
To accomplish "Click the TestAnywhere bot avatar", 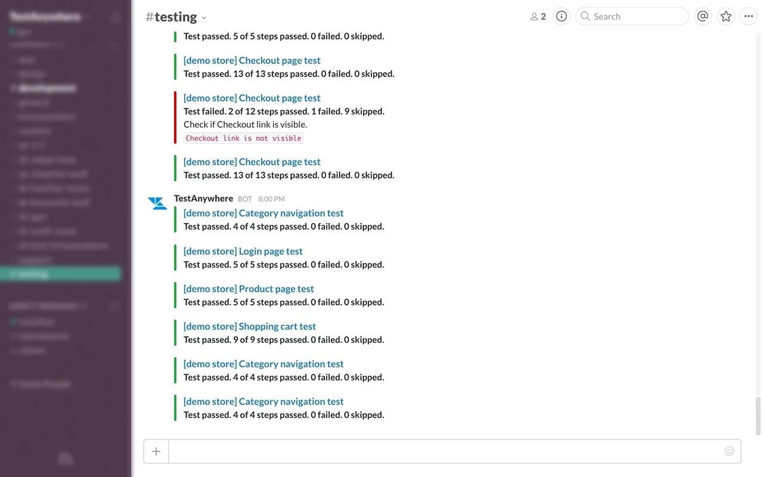I will tap(158, 203).
